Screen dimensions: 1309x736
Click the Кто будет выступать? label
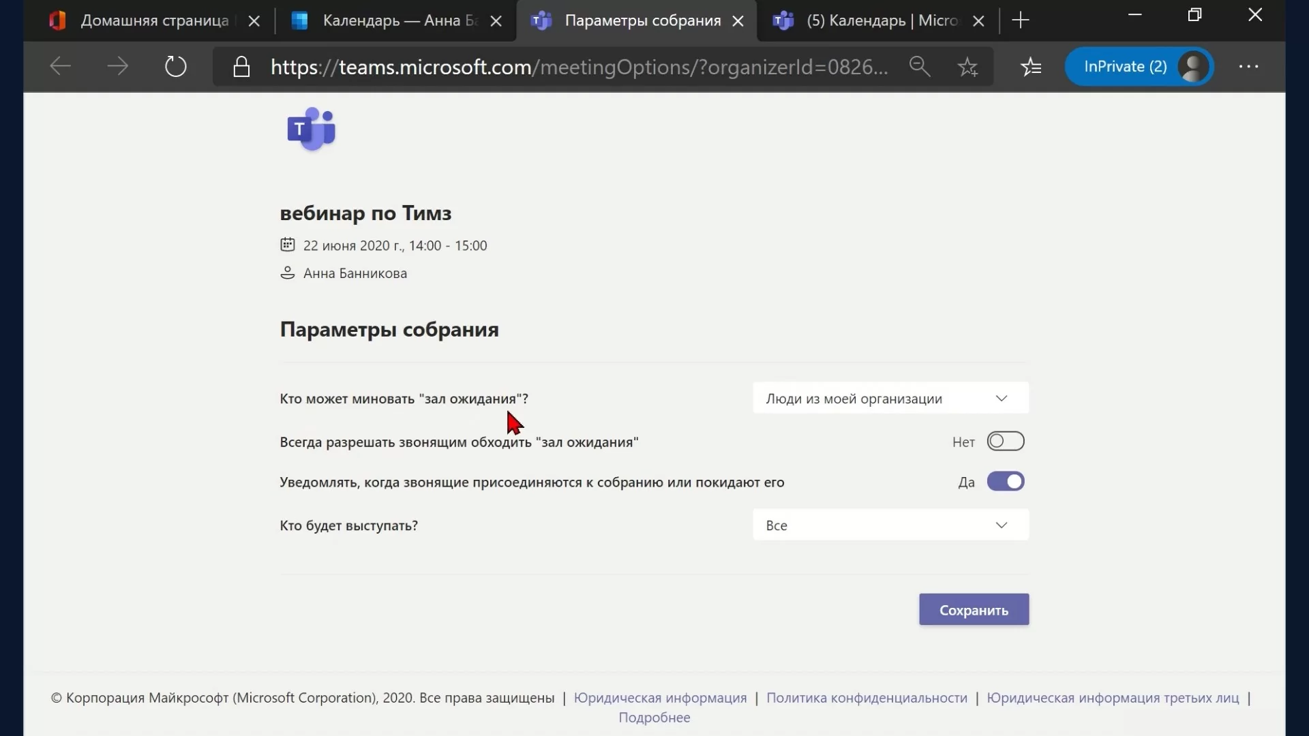tap(348, 525)
